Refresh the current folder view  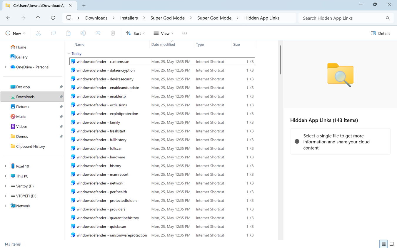tap(53, 18)
